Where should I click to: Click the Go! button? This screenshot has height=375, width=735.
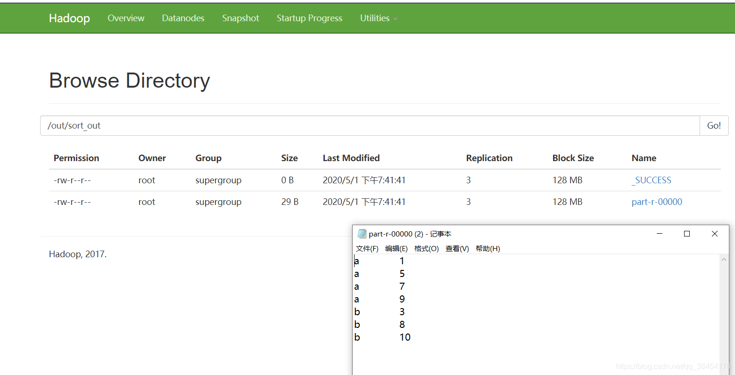click(x=714, y=126)
